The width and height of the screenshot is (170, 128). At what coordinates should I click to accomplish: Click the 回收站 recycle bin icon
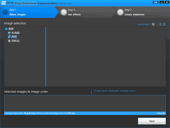point(9,41)
